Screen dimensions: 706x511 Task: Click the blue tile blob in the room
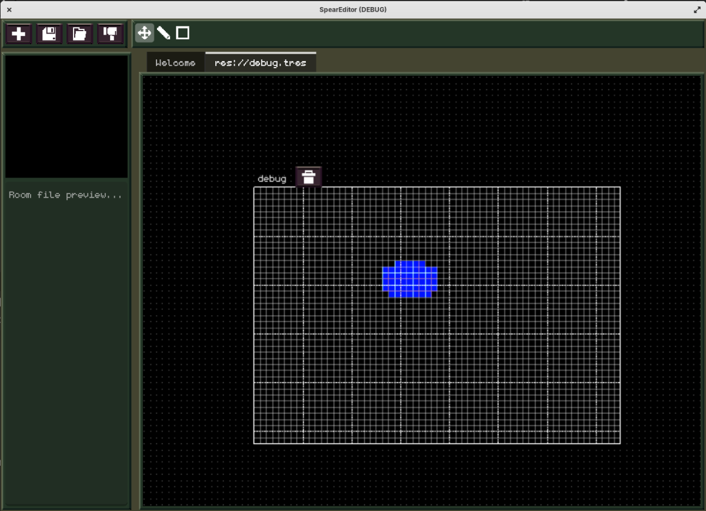point(410,279)
